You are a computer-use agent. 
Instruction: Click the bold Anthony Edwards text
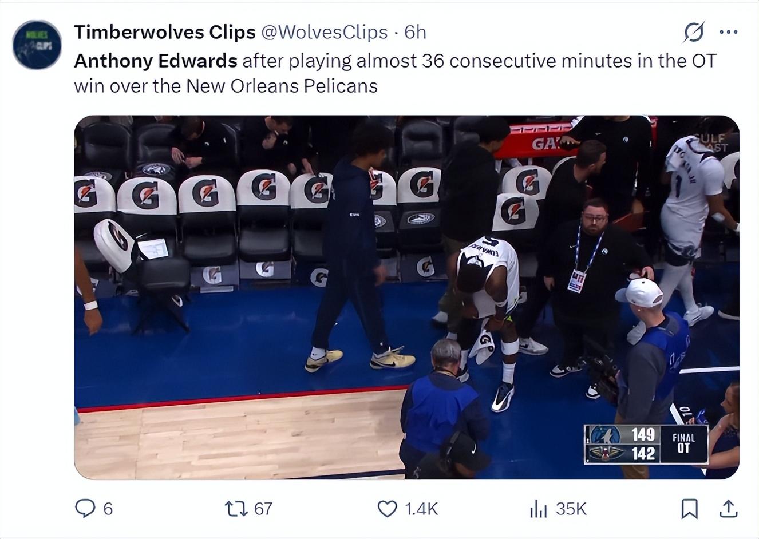point(156,61)
